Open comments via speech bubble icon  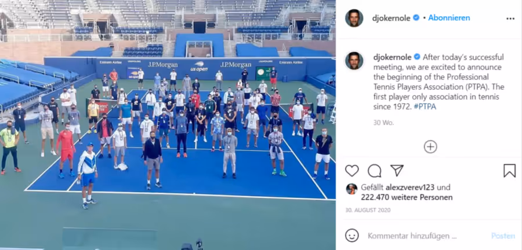pyautogui.click(x=374, y=171)
